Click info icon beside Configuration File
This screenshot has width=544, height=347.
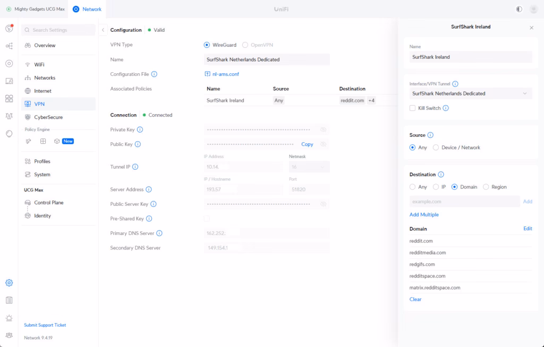(x=155, y=74)
